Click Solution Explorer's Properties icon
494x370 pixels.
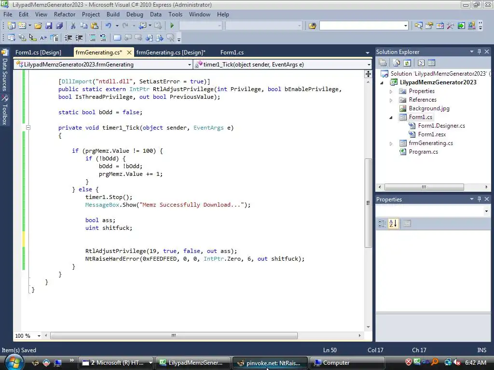tap(383, 63)
